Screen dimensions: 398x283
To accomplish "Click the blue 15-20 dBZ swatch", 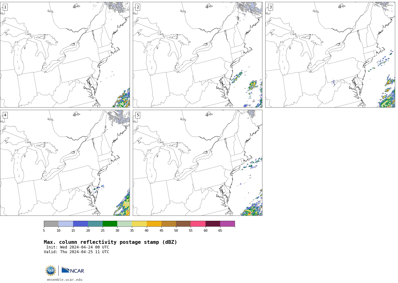I will click(x=81, y=224).
